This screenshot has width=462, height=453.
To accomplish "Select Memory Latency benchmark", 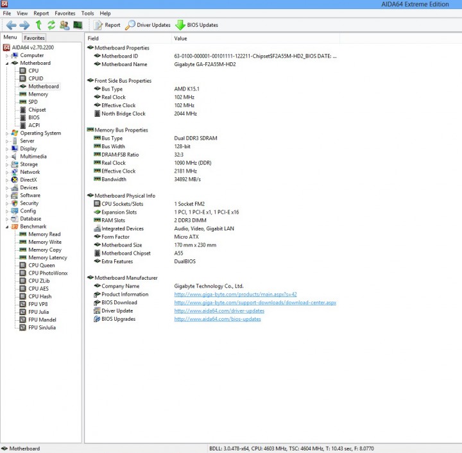I will pos(47,257).
